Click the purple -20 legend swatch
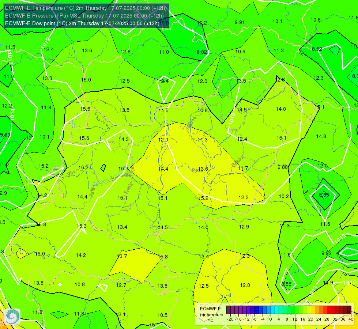 (x=229, y=310)
